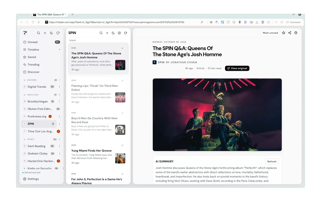The width and height of the screenshot is (321, 201).
Task: Star the Boyz II Men article
Action: pos(123,113)
